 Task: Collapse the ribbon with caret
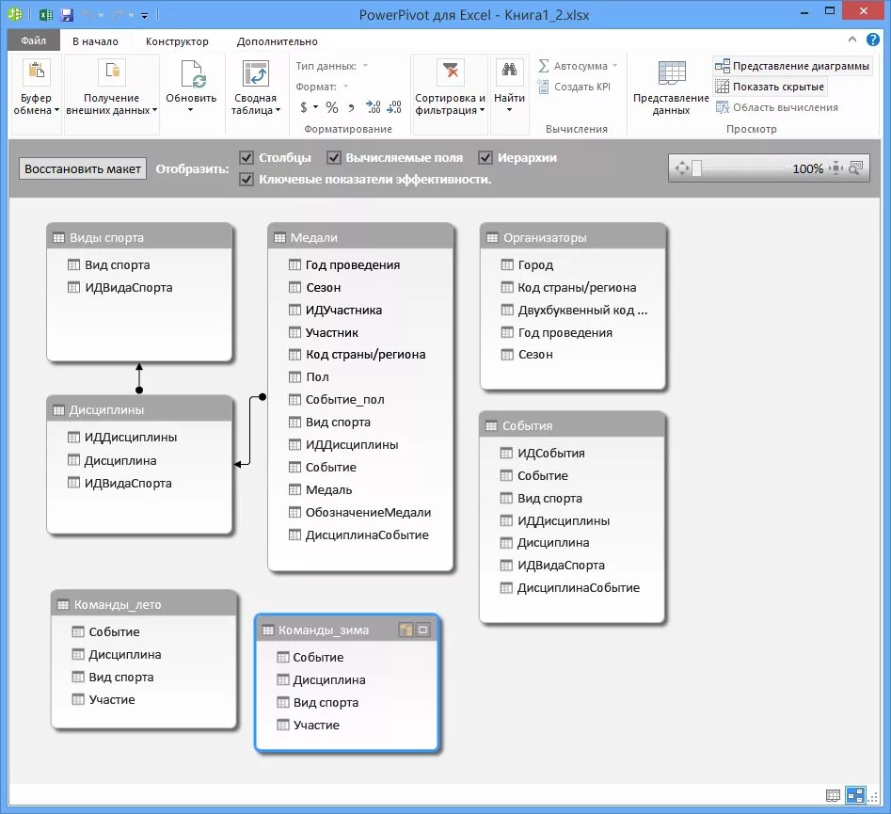tap(851, 40)
